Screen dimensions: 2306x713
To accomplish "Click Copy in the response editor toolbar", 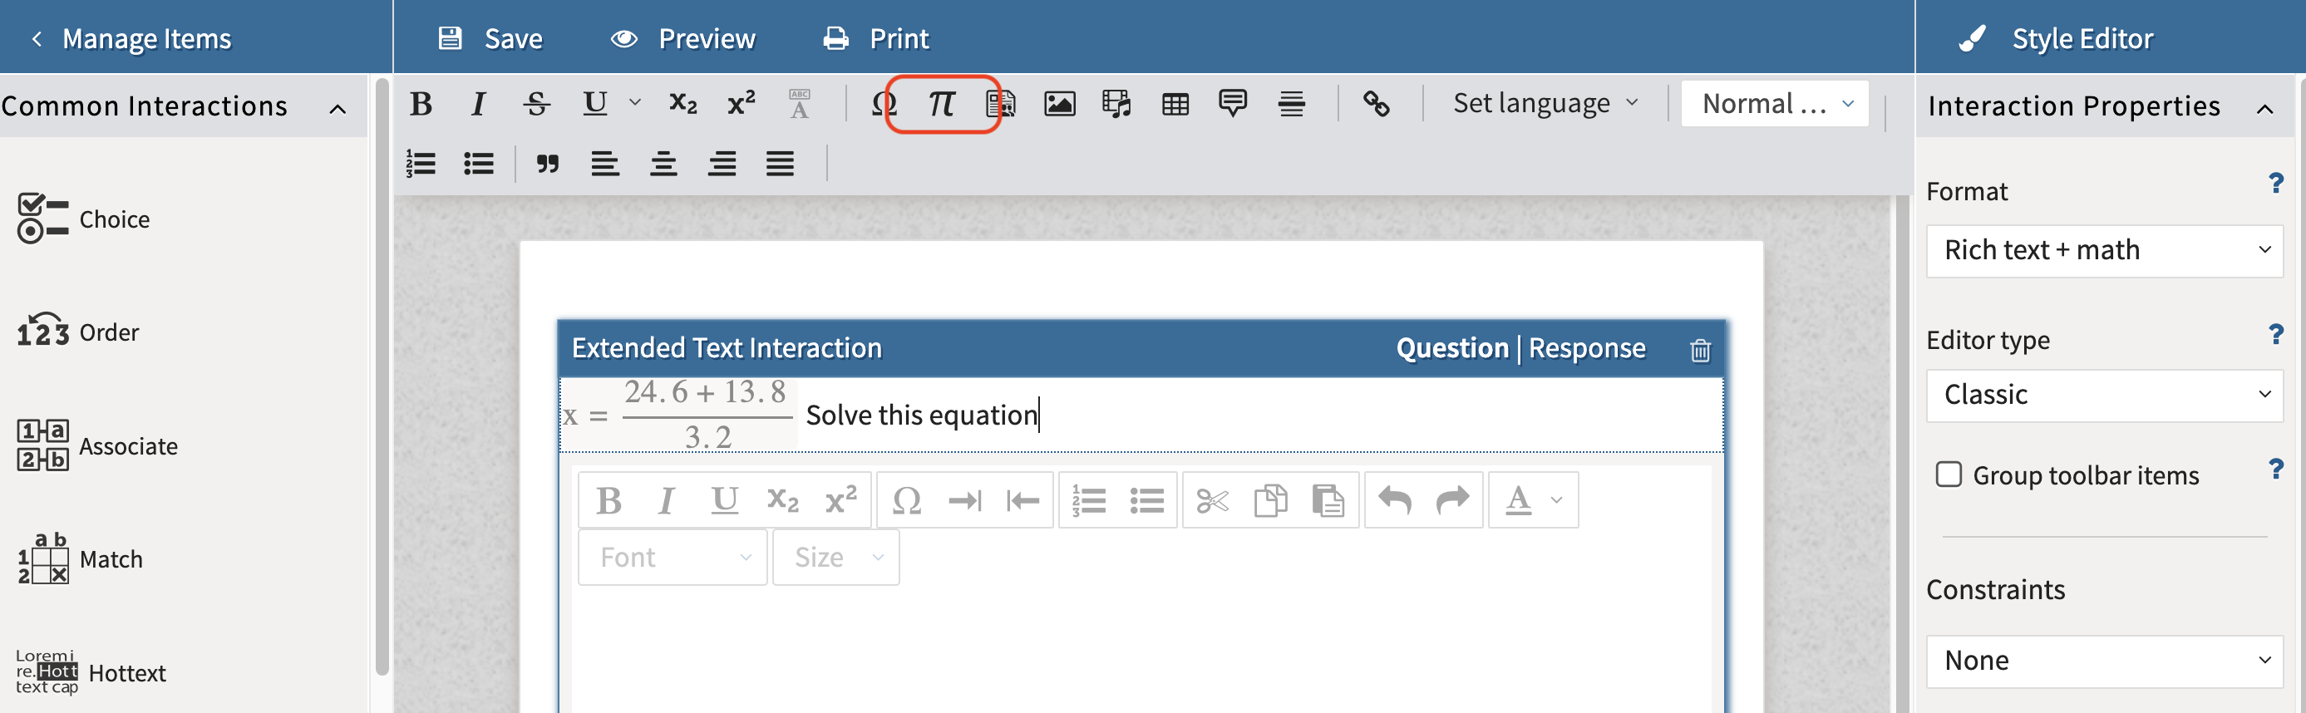I will (1270, 500).
